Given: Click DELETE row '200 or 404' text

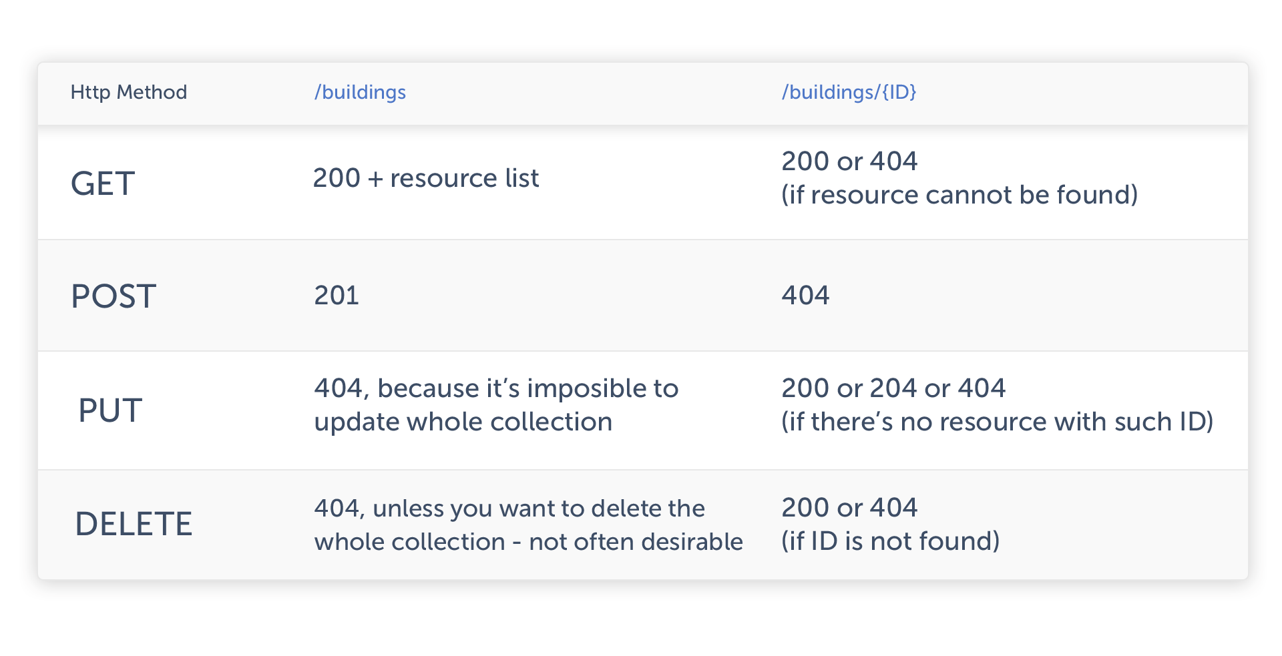Looking at the screenshot, I should pos(849,507).
